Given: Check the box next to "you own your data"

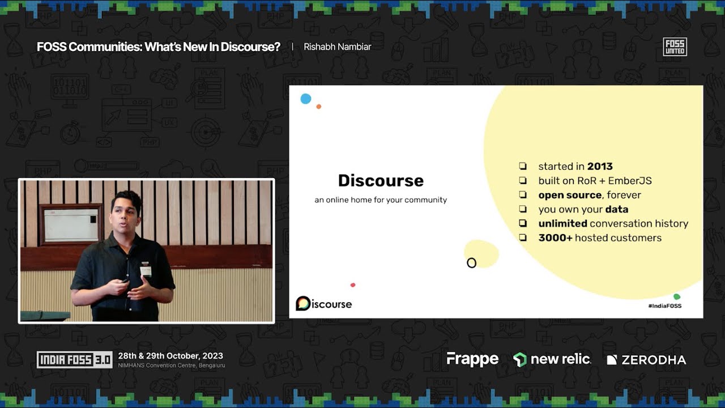Looking at the screenshot, I should (x=523, y=209).
